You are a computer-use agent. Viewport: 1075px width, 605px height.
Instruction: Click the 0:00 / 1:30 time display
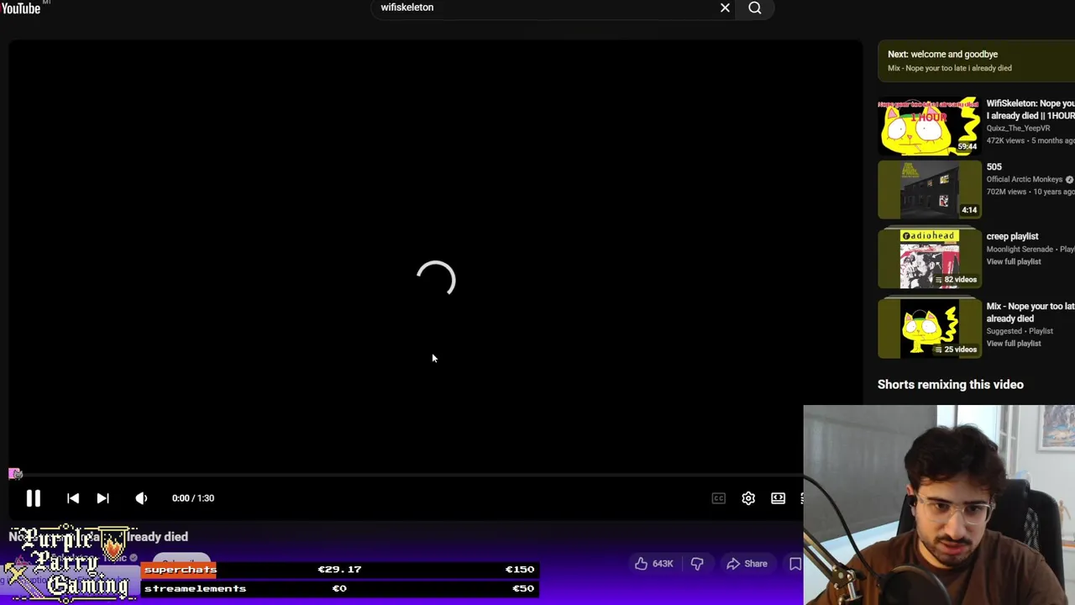point(193,498)
